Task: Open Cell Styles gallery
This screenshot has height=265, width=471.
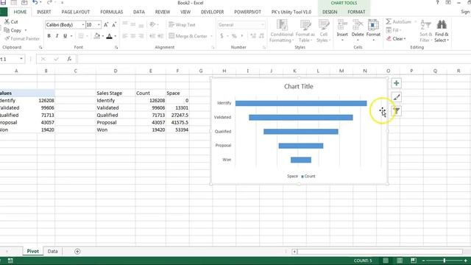Action: [324, 31]
